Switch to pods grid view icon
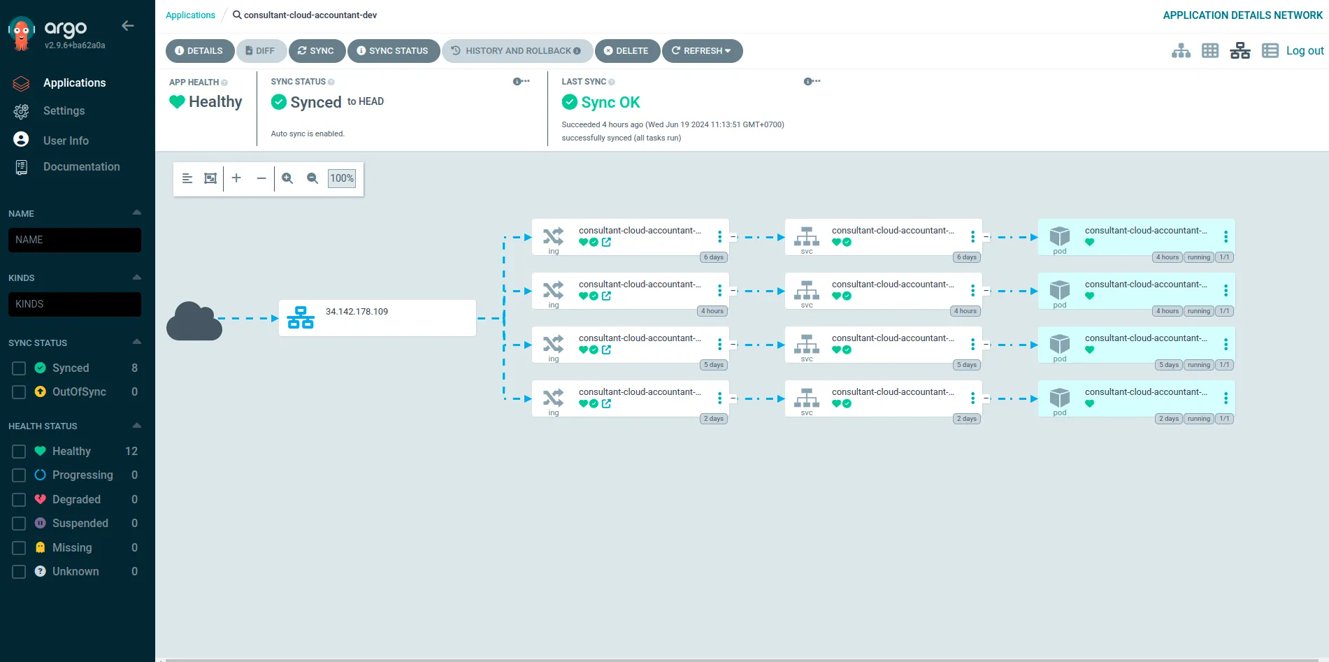 coord(1210,51)
